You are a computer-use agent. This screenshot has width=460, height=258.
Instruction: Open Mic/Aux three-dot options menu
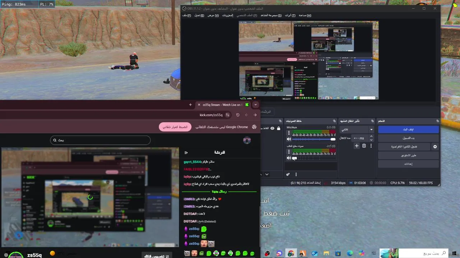pos(289,133)
